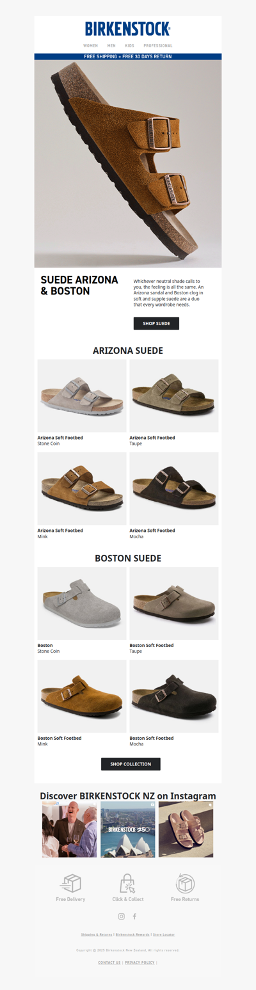
Task: Click the Free Shipping blue banner
Action: [x=128, y=56]
